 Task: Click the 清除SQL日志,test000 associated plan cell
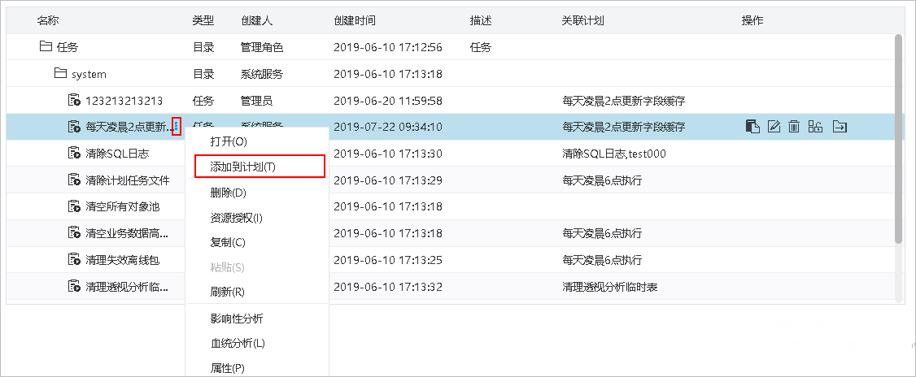(614, 154)
